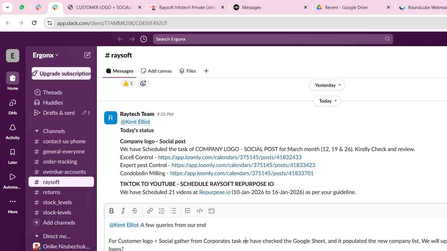This screenshot has height=251, width=447.
Task: Open the Expert pest Control loomly link
Action: click(x=243, y=165)
